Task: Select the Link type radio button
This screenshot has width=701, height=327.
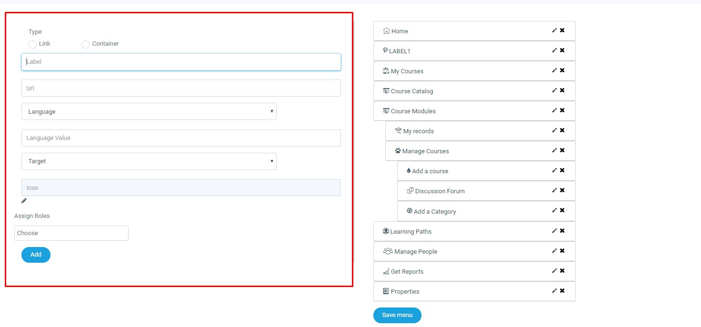Action: click(x=32, y=44)
